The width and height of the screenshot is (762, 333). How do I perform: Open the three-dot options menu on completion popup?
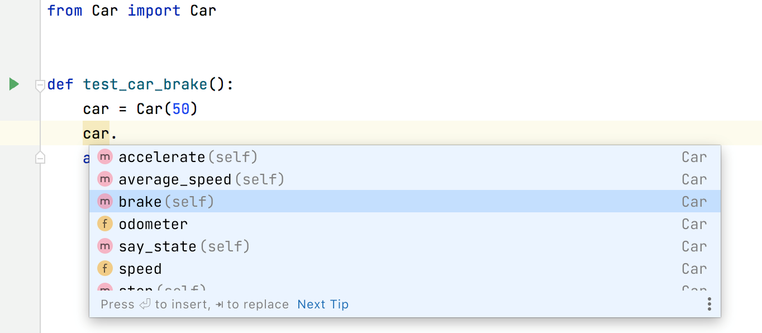(709, 304)
